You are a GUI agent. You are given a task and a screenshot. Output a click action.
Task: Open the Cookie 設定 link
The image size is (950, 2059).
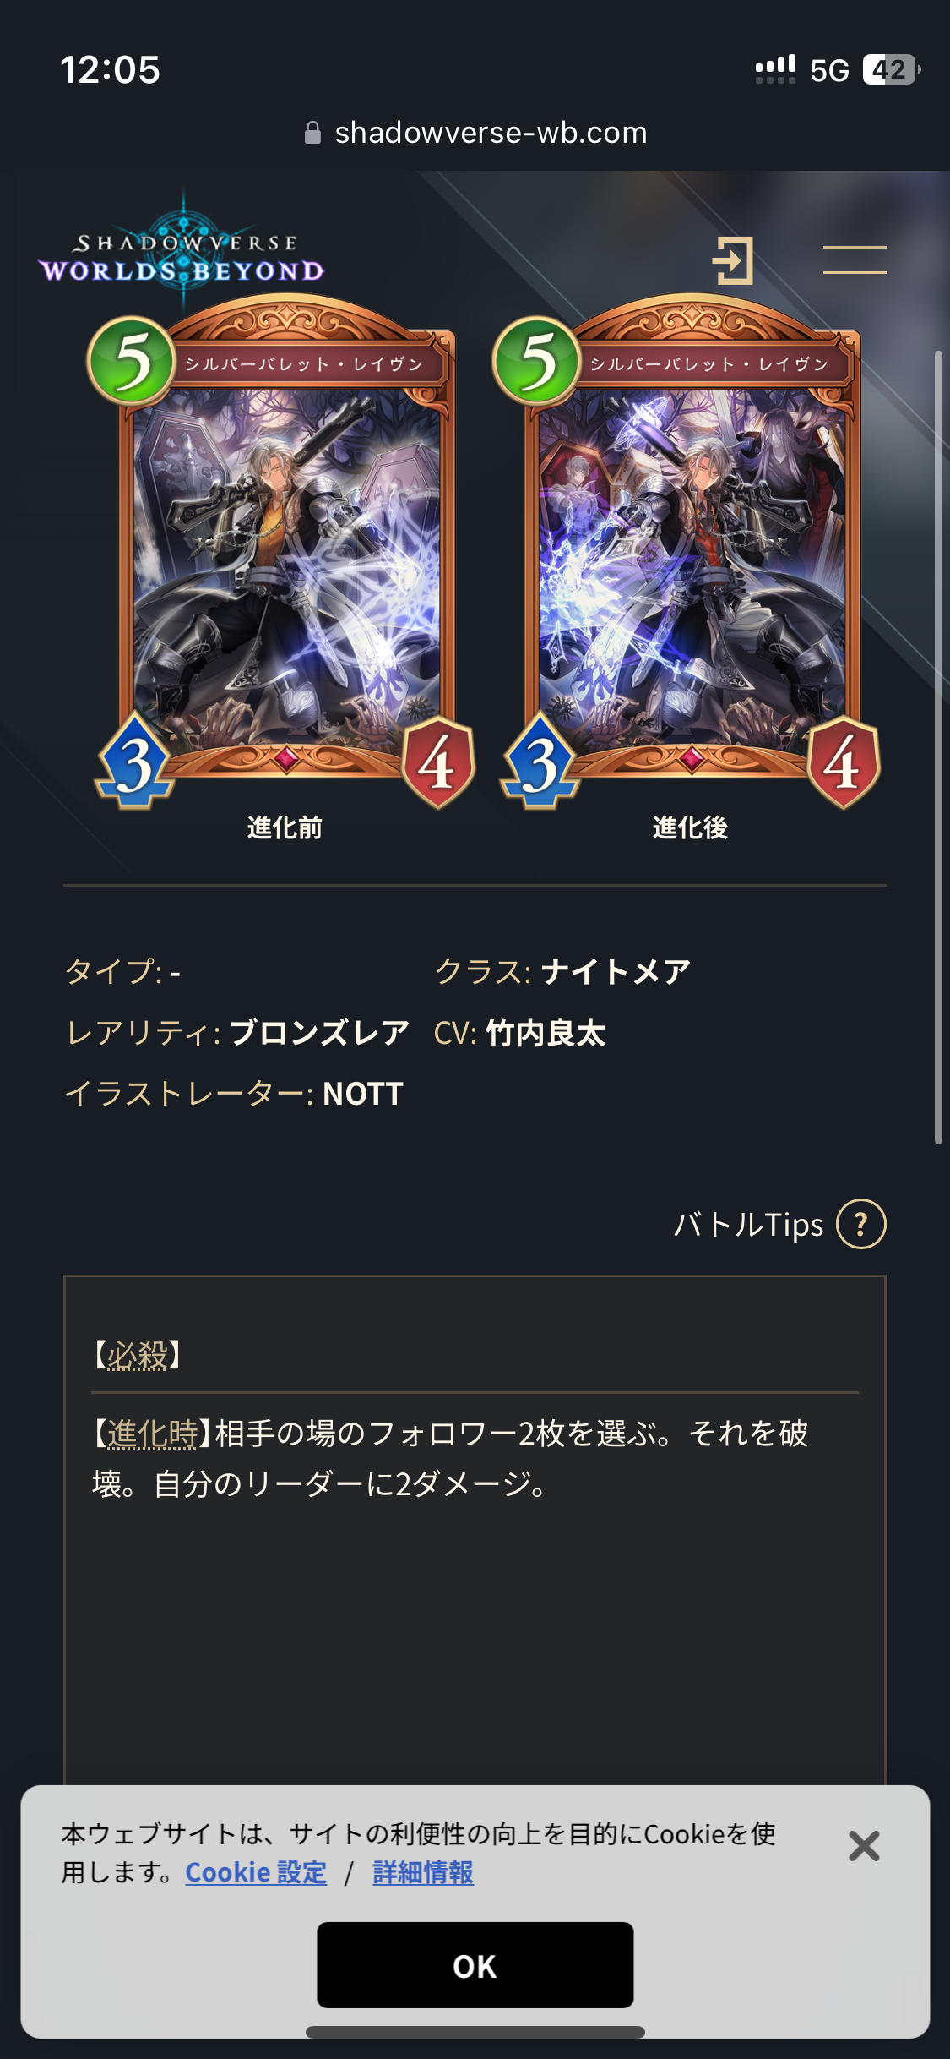pyautogui.click(x=256, y=1872)
